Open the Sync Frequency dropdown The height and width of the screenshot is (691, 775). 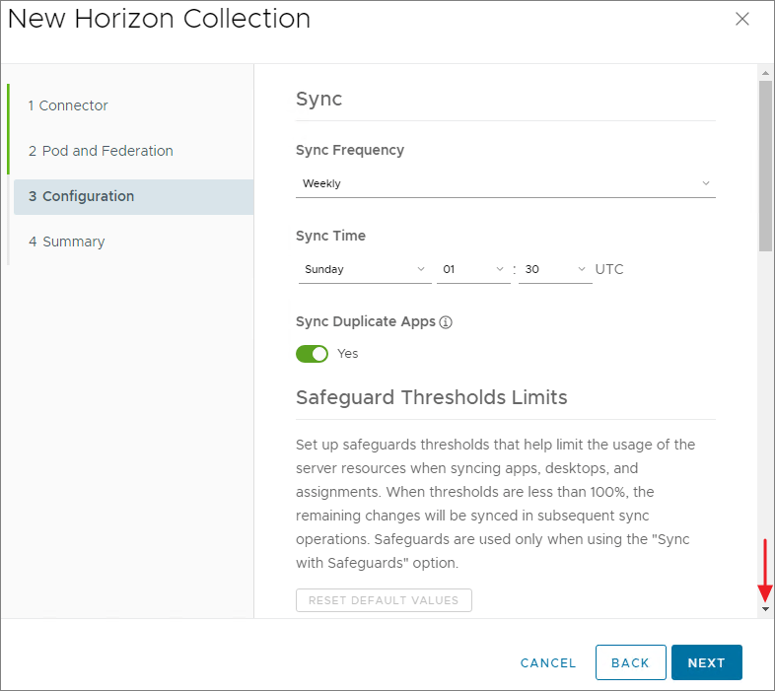(x=505, y=183)
